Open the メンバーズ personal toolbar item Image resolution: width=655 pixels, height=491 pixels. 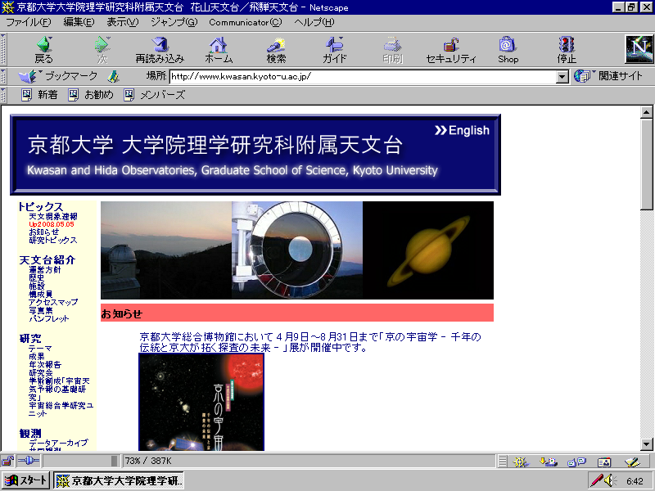(154, 95)
